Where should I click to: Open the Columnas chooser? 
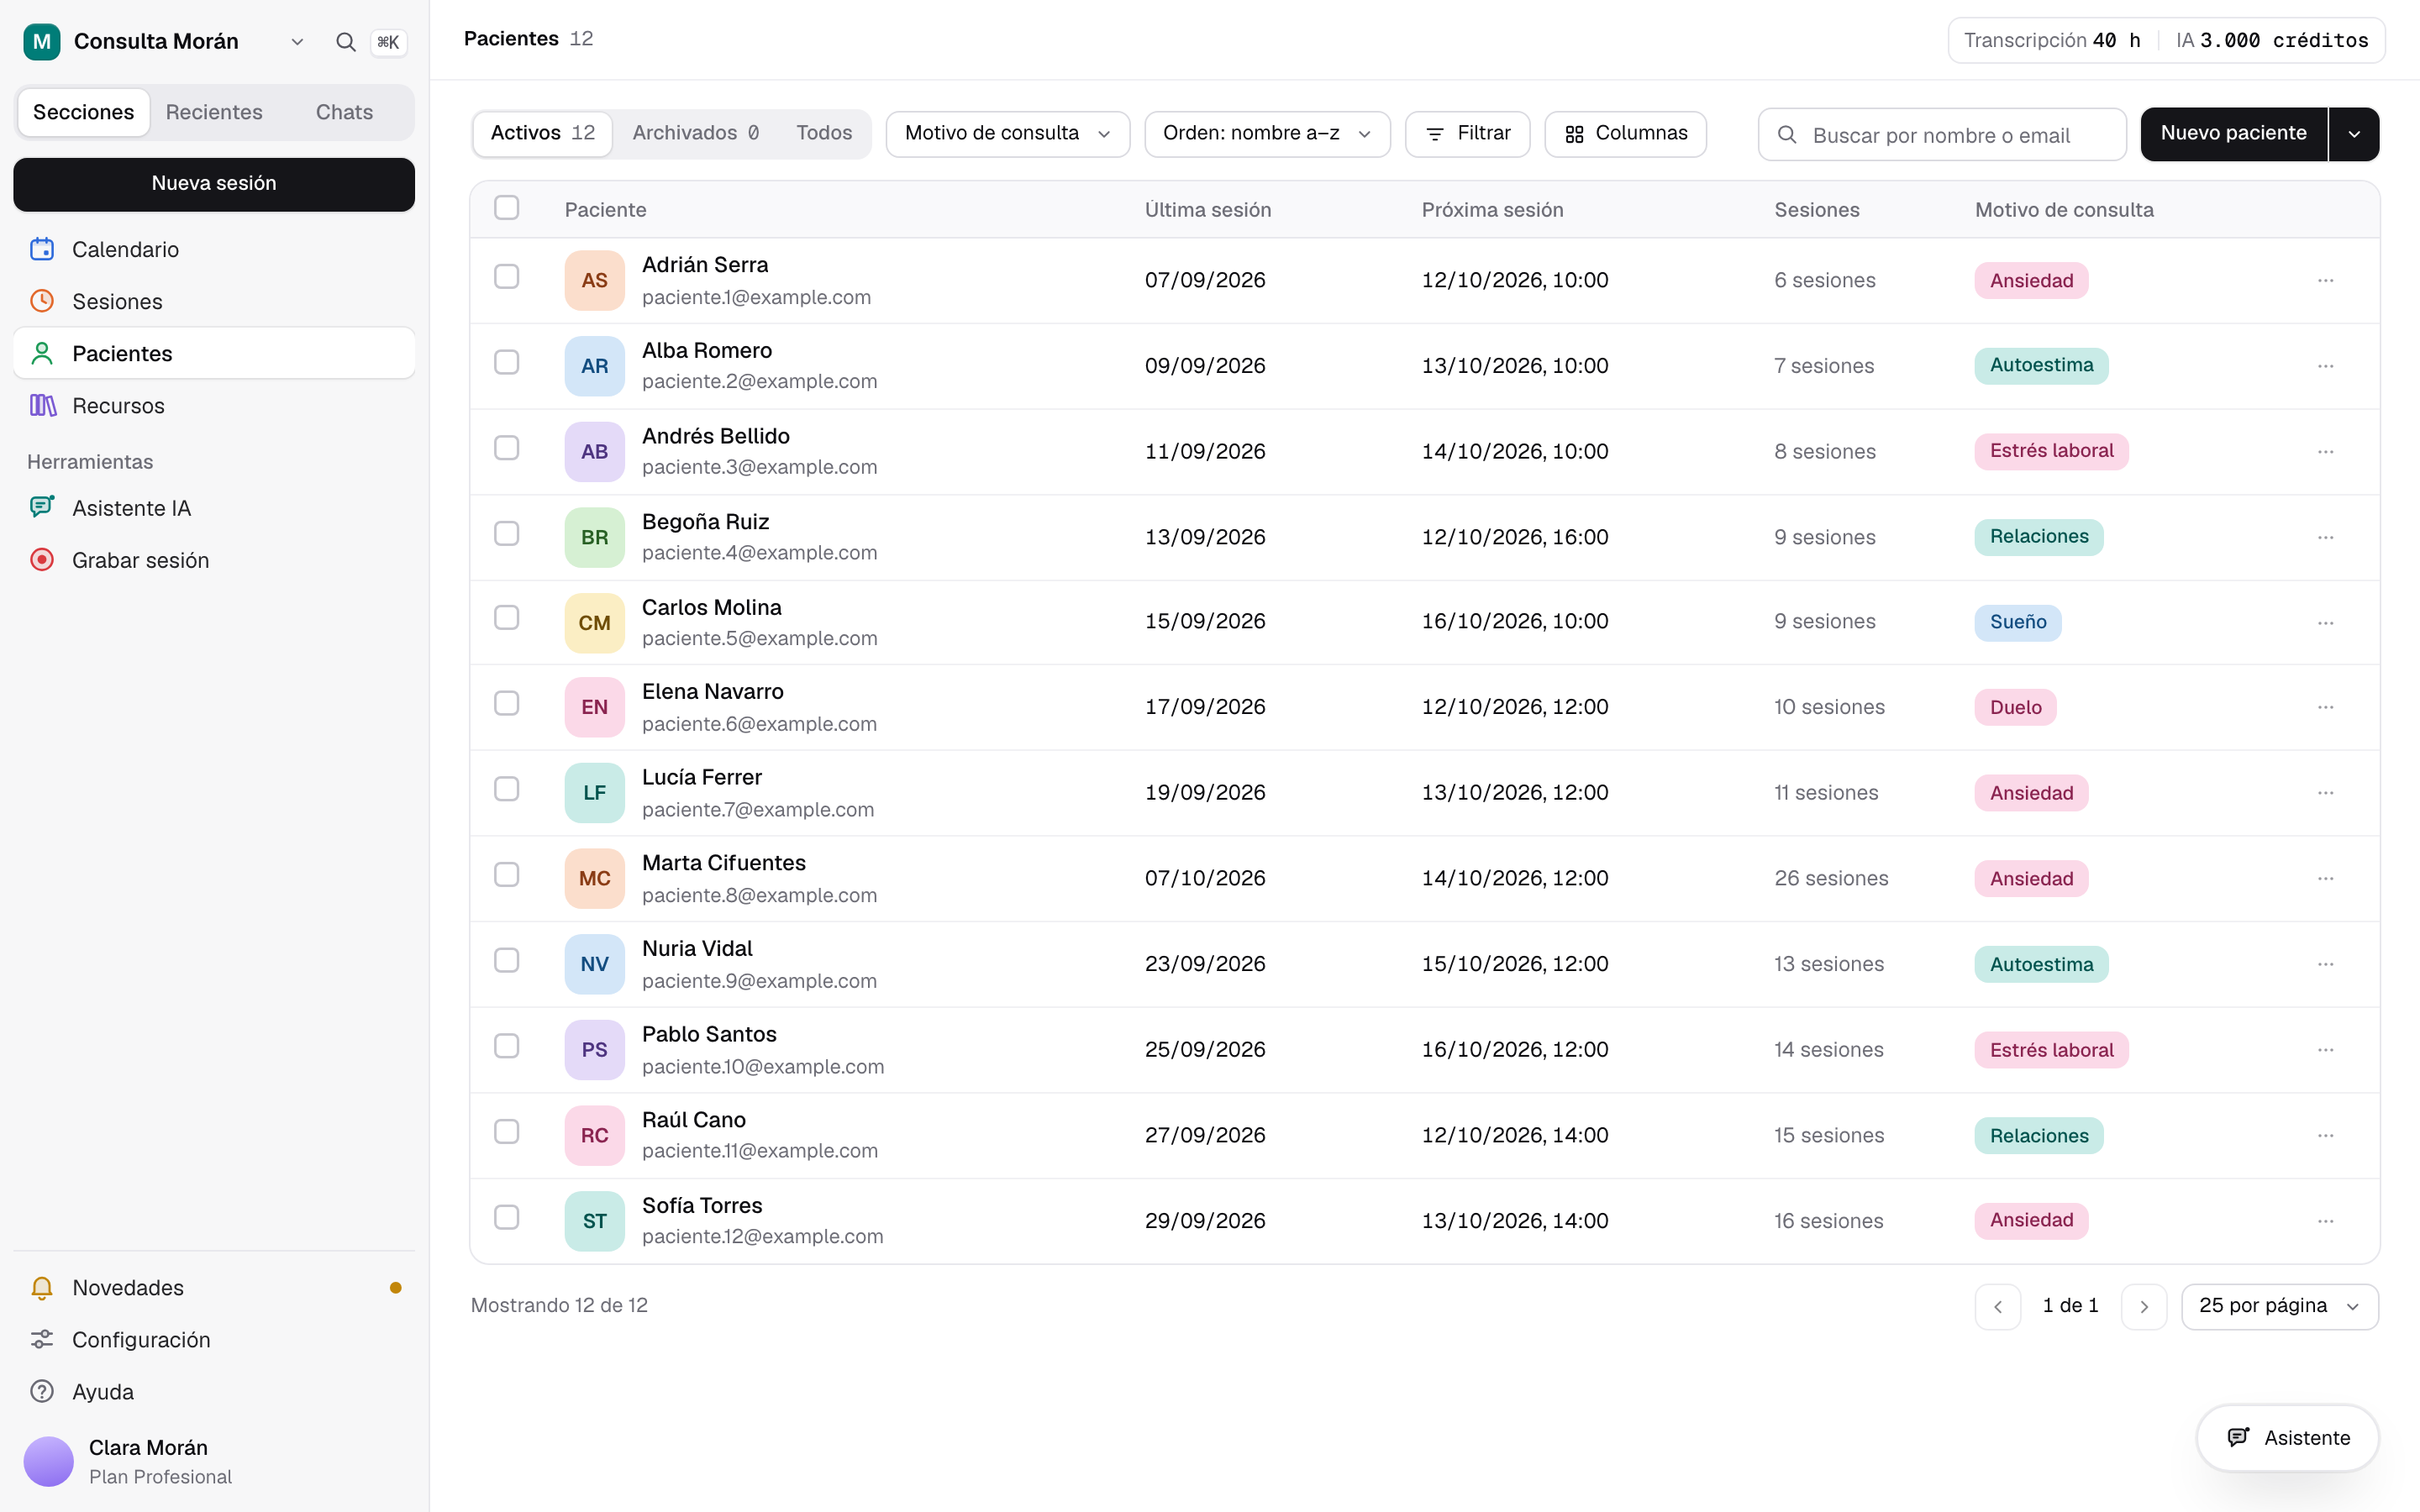pos(1625,134)
